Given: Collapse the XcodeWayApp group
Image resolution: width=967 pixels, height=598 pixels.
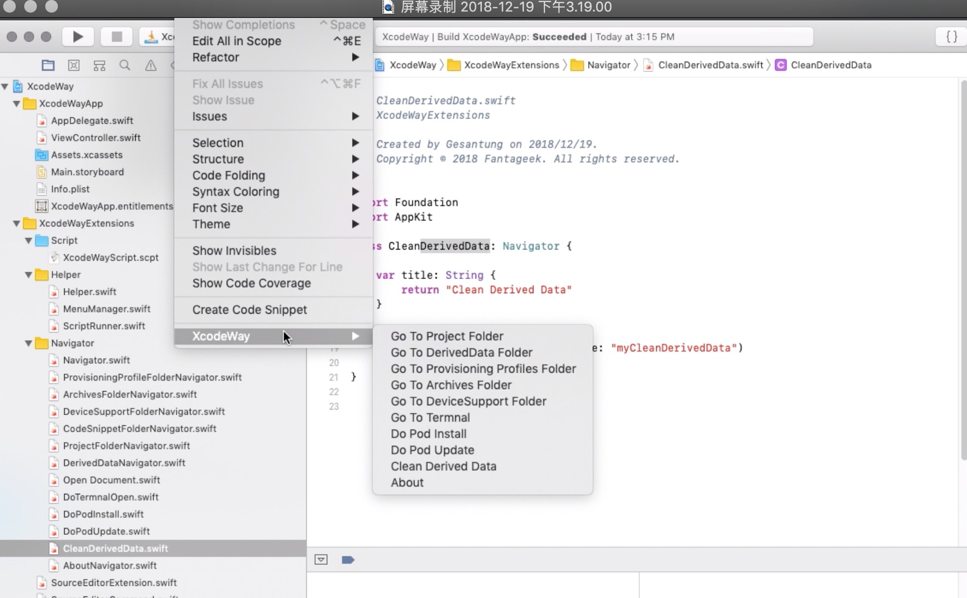Looking at the screenshot, I should (16, 104).
